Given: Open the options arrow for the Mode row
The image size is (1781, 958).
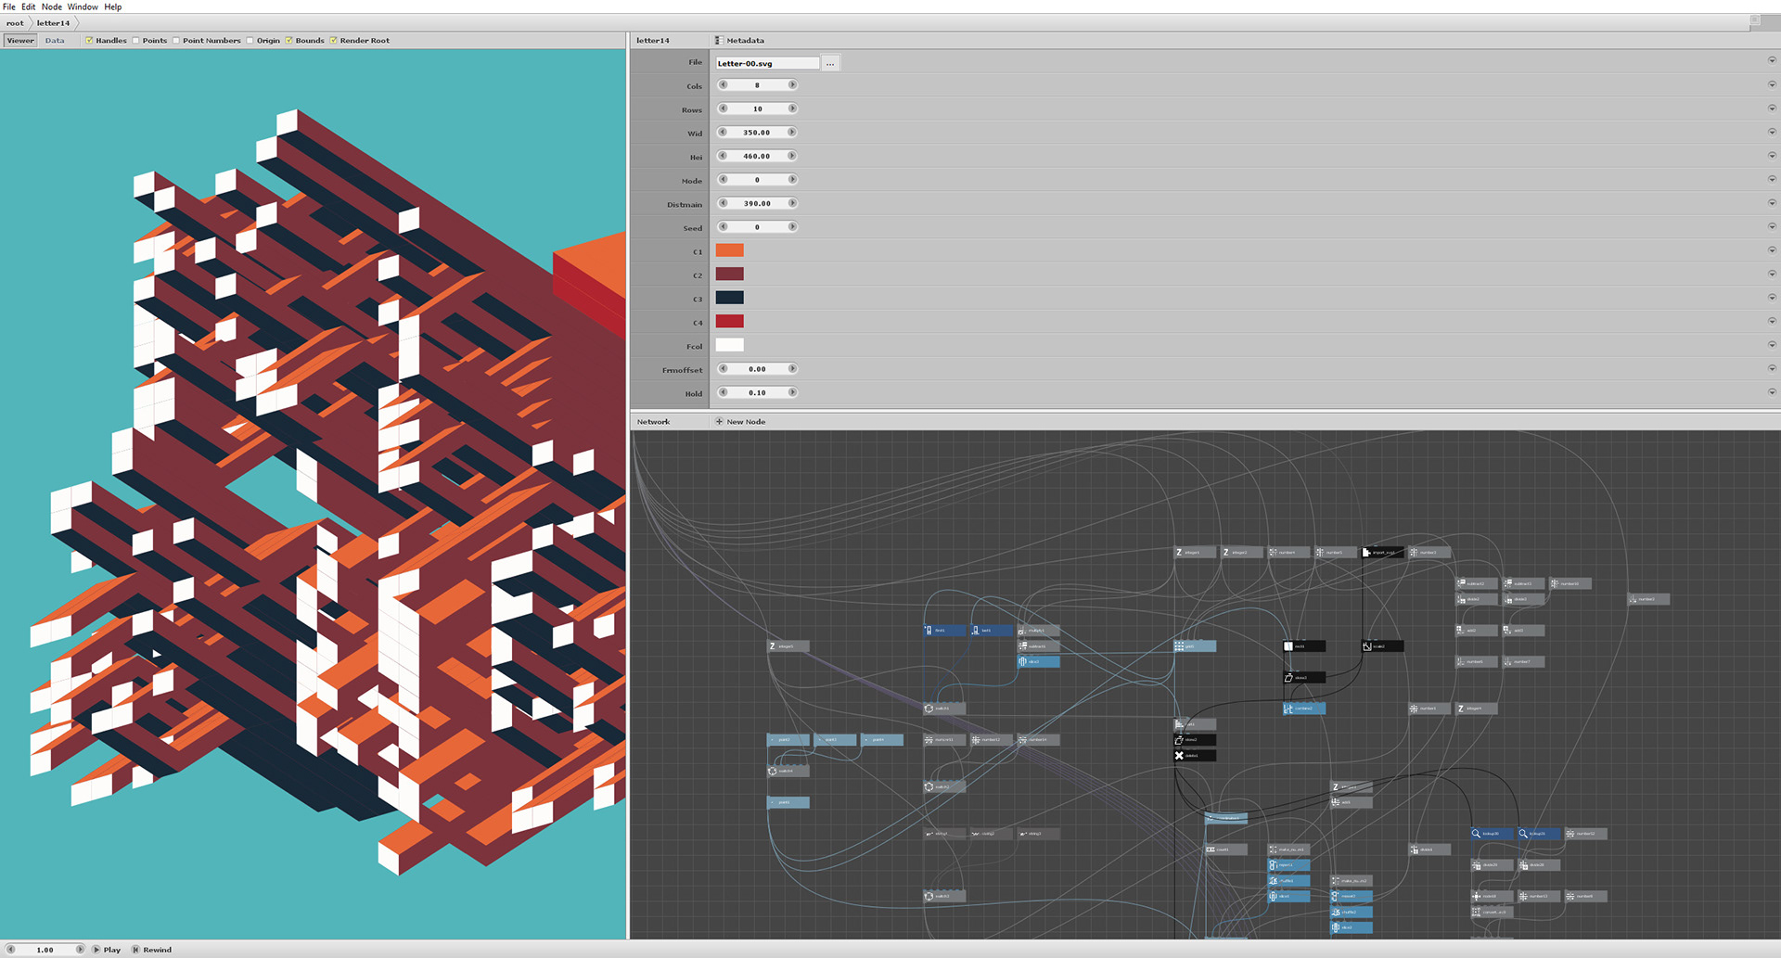Looking at the screenshot, I should pyautogui.click(x=1772, y=179).
